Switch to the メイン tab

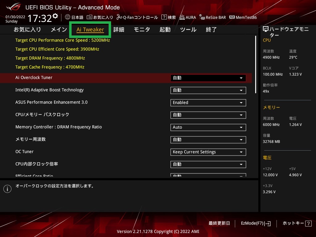tap(59, 30)
